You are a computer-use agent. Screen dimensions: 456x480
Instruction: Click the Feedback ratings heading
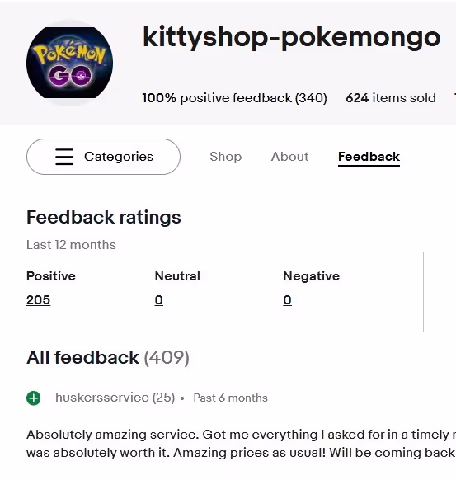(x=103, y=218)
